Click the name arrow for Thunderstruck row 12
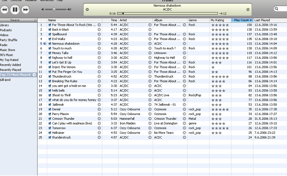Screen dimensions: 287x176 point(99,76)
